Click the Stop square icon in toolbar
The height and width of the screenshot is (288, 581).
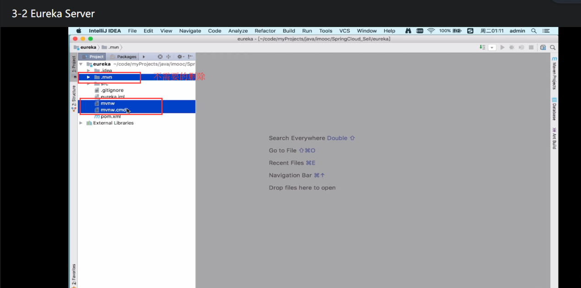pos(531,47)
